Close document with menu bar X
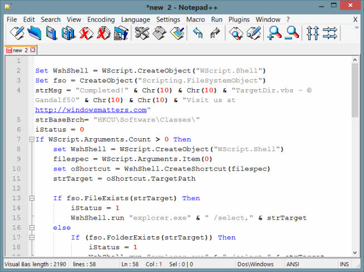 [355, 20]
